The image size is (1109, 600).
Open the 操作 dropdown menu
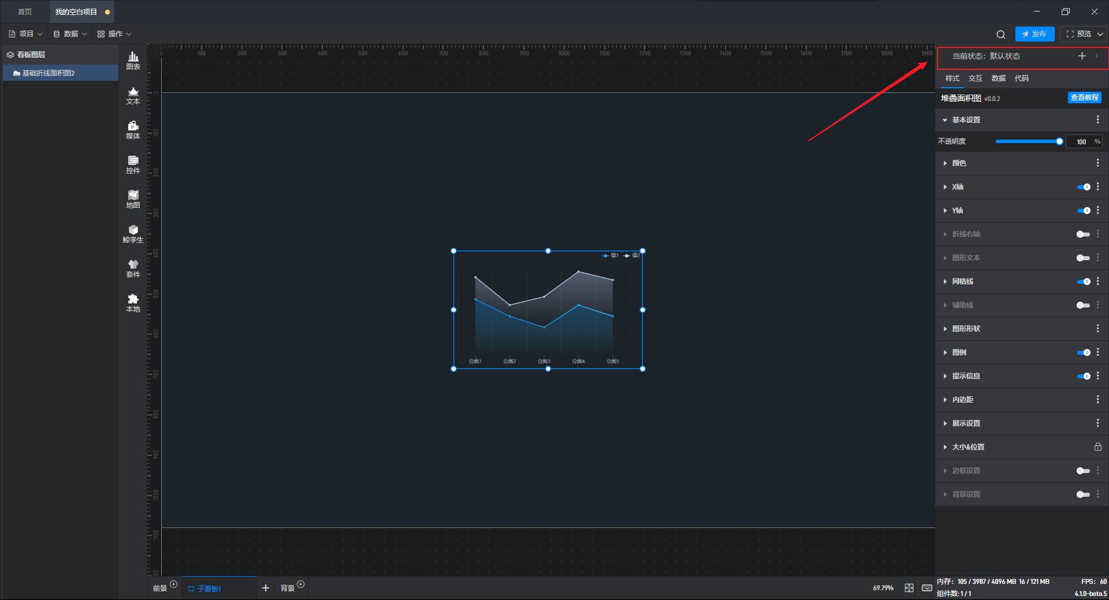coord(114,34)
